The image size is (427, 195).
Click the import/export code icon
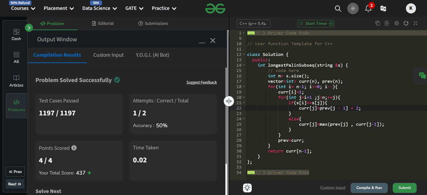(387, 23)
